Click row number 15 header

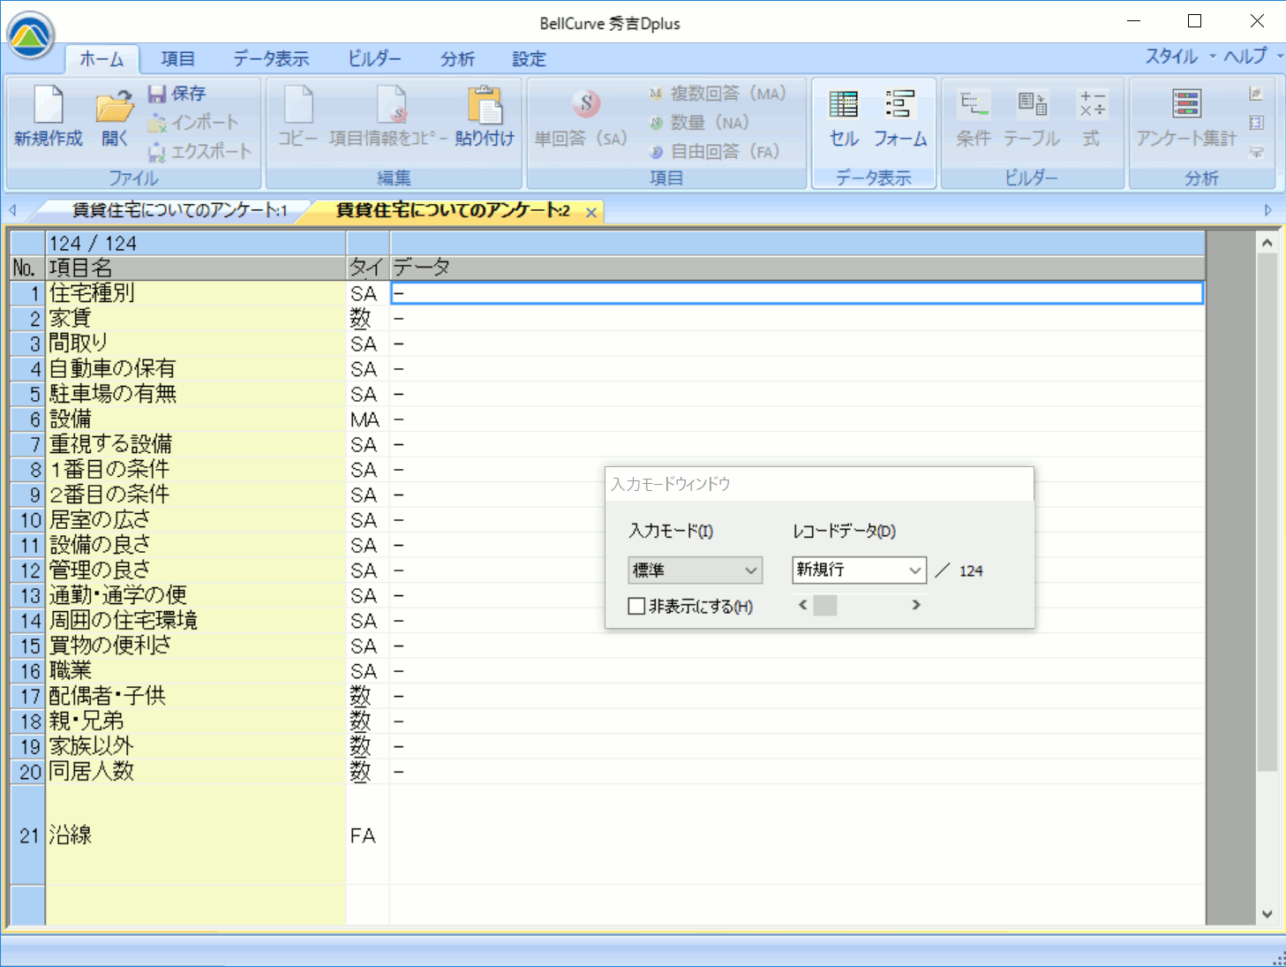(27, 646)
